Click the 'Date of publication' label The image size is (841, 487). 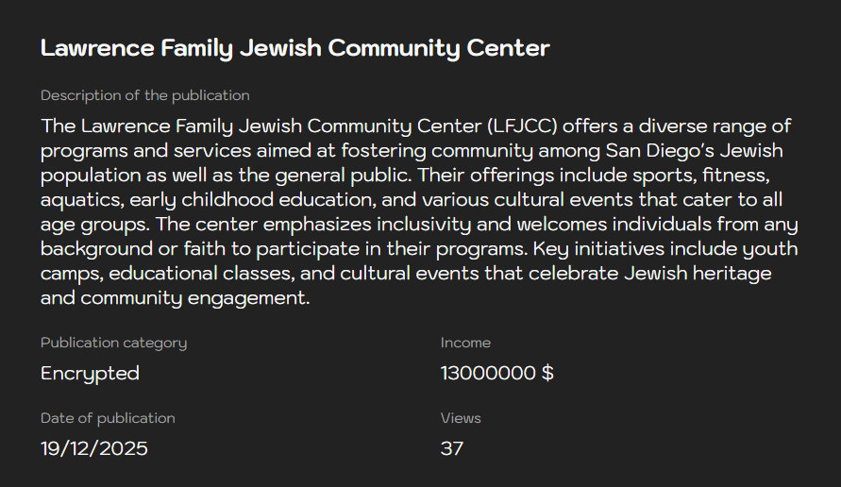pyautogui.click(x=108, y=418)
